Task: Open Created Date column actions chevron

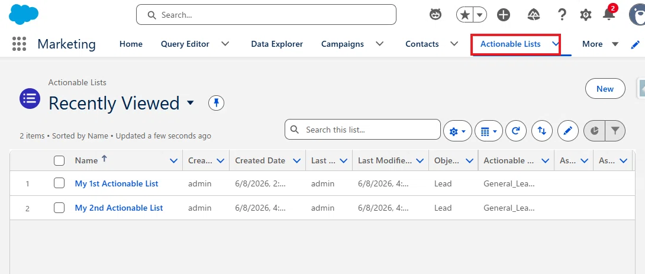Action: point(296,161)
